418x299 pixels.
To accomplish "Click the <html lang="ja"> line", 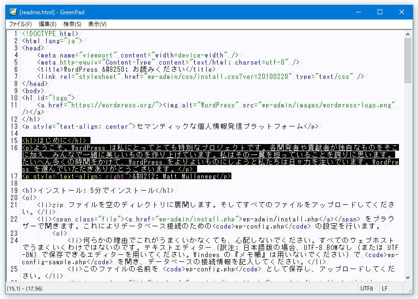I will coord(52,41).
